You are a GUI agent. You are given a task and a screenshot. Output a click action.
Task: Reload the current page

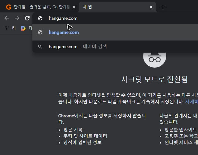coord(27,18)
